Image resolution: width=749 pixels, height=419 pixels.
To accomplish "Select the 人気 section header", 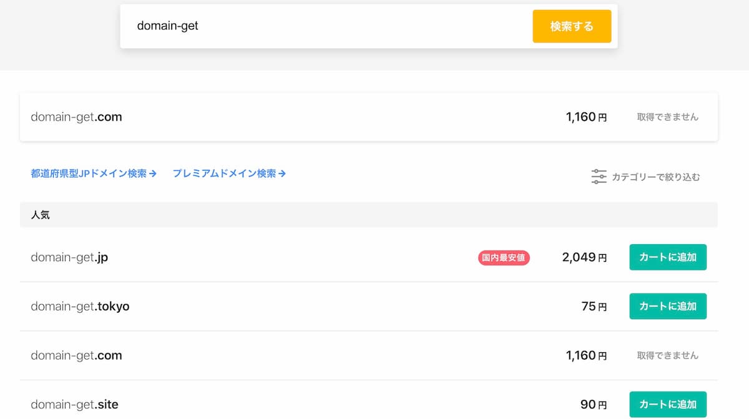I will pos(369,215).
